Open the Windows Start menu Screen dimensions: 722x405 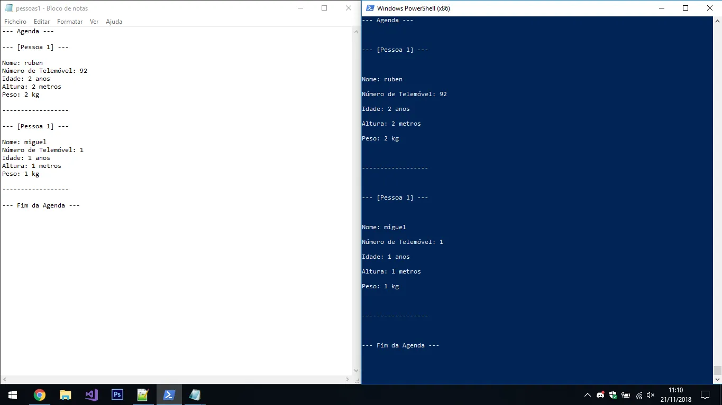tap(13, 395)
